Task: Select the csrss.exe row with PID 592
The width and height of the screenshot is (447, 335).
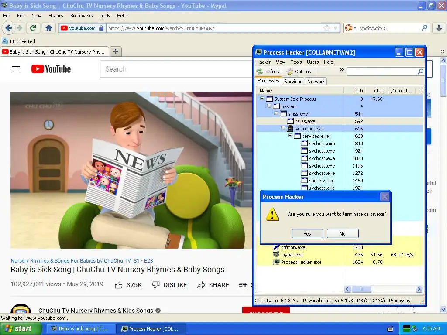Action: [339, 121]
